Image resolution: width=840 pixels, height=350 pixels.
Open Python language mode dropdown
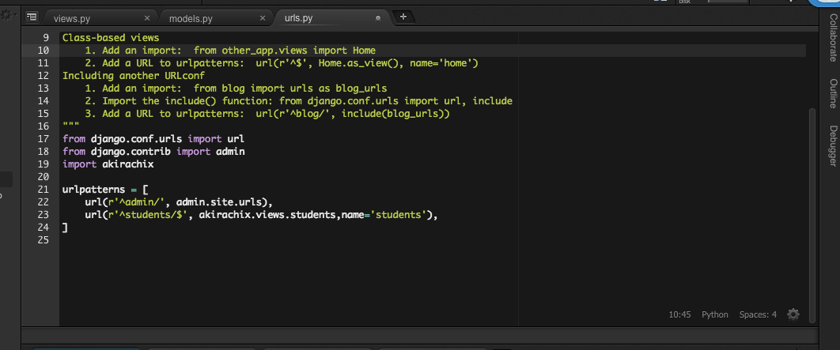click(714, 314)
